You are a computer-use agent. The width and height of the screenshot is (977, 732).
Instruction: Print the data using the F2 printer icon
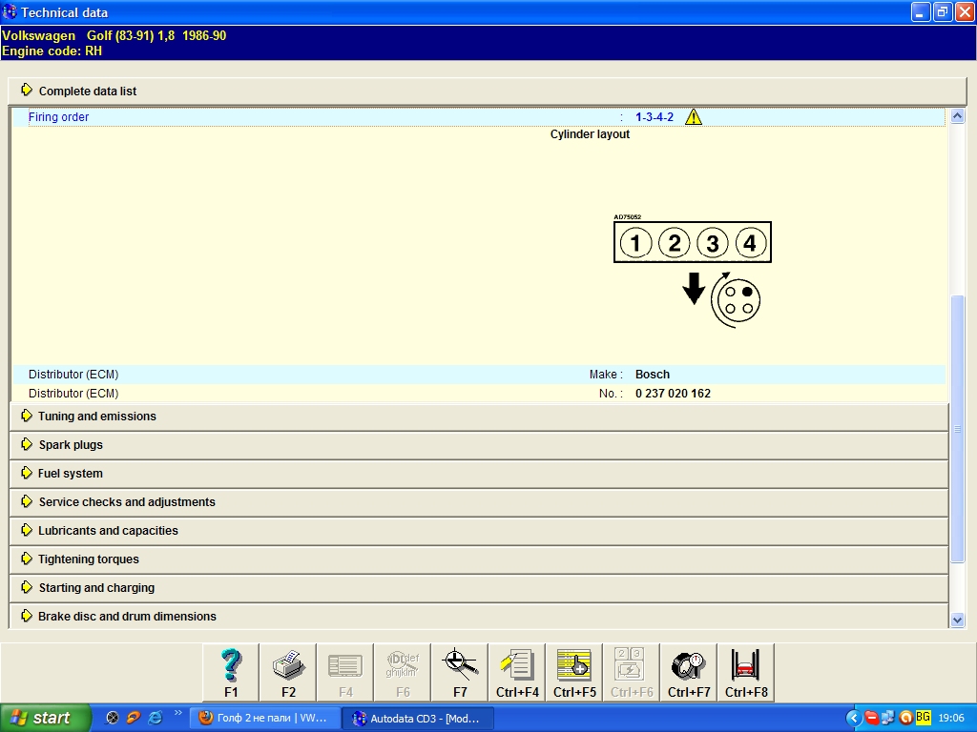[288, 672]
